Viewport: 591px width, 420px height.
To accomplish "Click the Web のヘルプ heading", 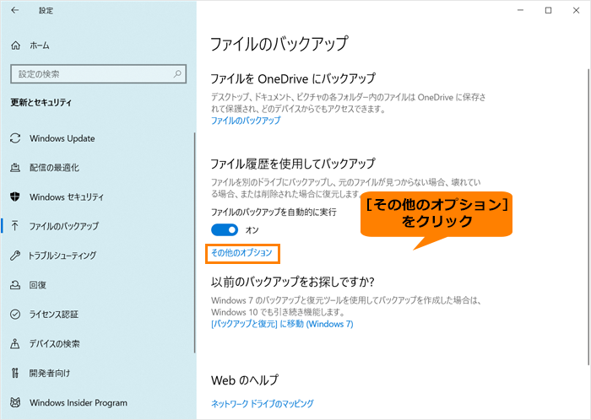I will 245,380.
